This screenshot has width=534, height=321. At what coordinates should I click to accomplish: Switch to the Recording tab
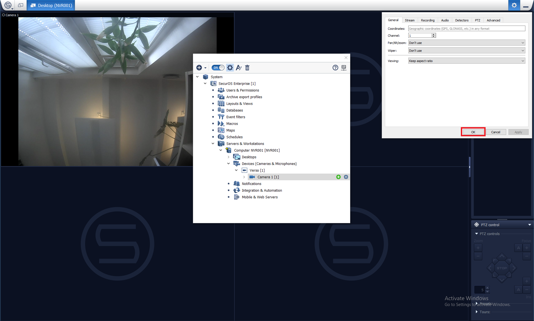[x=427, y=20]
